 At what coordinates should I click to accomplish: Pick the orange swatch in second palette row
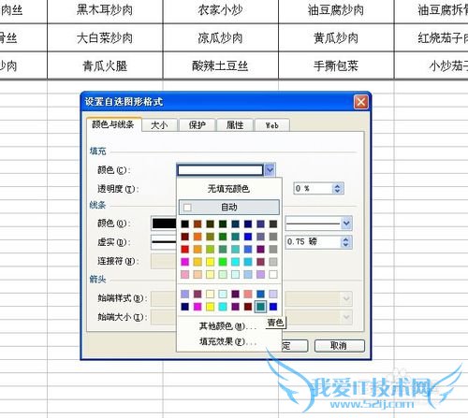197,237
